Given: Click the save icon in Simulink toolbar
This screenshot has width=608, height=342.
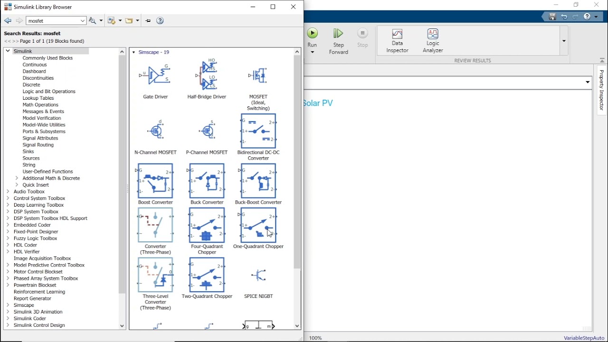Looking at the screenshot, I should (x=552, y=17).
